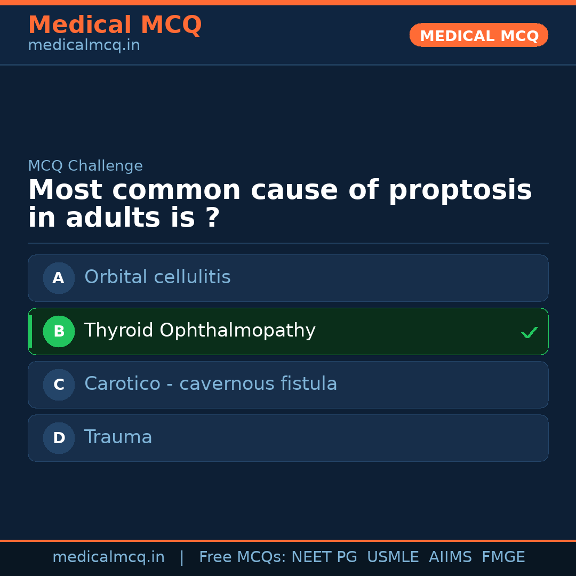This screenshot has width=576, height=576.
Task: Click the orange MEDICAL MCQ badge
Action: 479,35
